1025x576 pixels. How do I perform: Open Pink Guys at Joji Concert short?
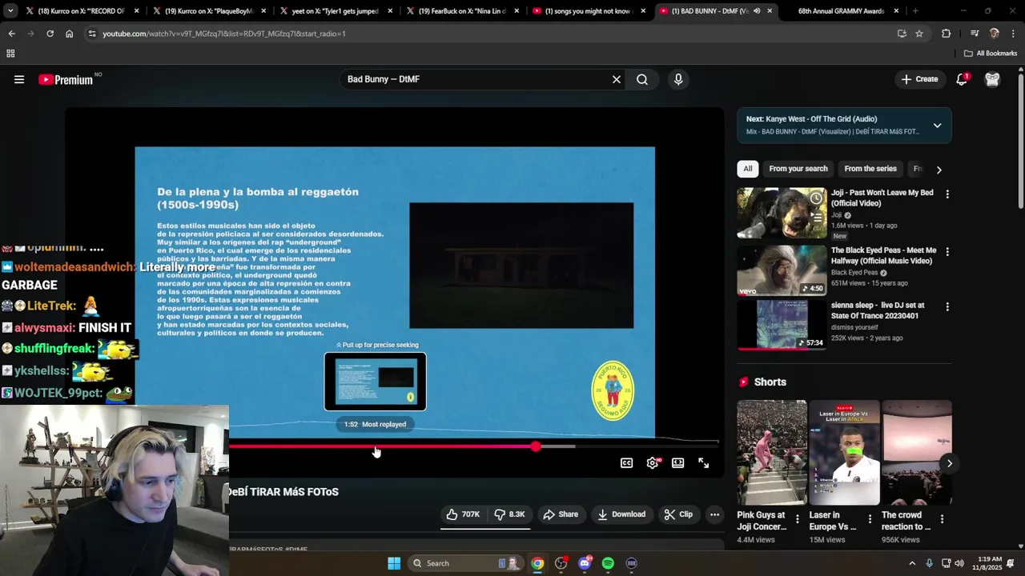[772, 453]
